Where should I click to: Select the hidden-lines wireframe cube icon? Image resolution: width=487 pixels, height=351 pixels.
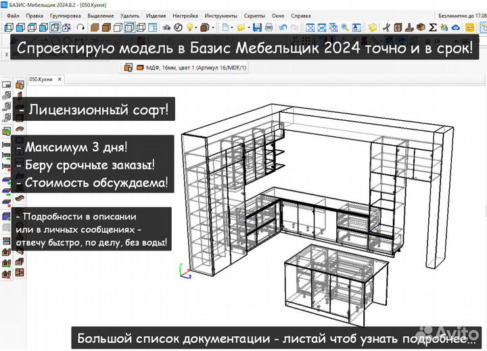(x=141, y=28)
